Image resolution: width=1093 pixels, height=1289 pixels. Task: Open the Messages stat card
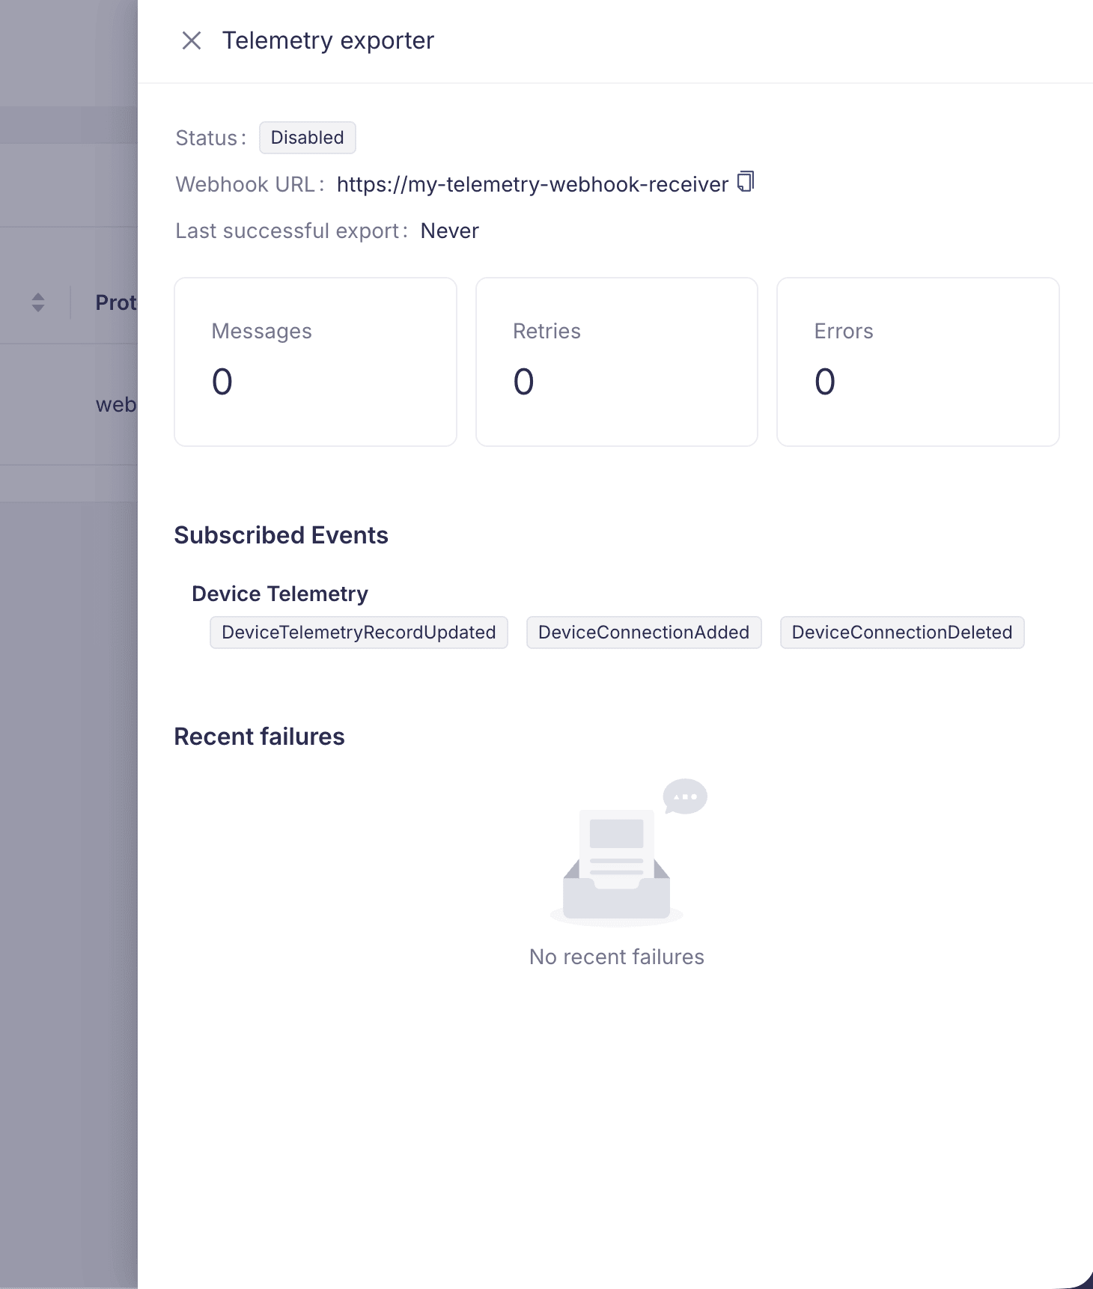coord(316,362)
